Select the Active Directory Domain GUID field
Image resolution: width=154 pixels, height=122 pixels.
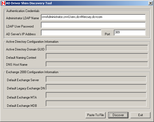97,48
